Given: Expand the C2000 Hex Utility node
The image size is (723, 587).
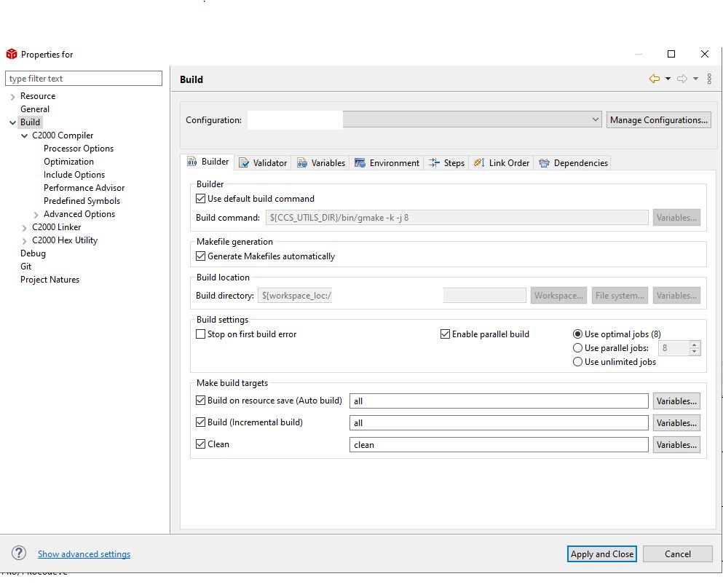Looking at the screenshot, I should 25,241.
